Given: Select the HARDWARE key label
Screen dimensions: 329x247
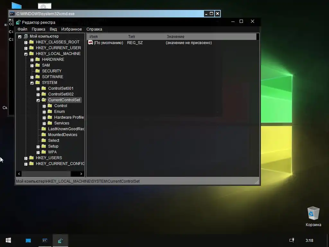Looking at the screenshot, I should (x=53, y=59).
